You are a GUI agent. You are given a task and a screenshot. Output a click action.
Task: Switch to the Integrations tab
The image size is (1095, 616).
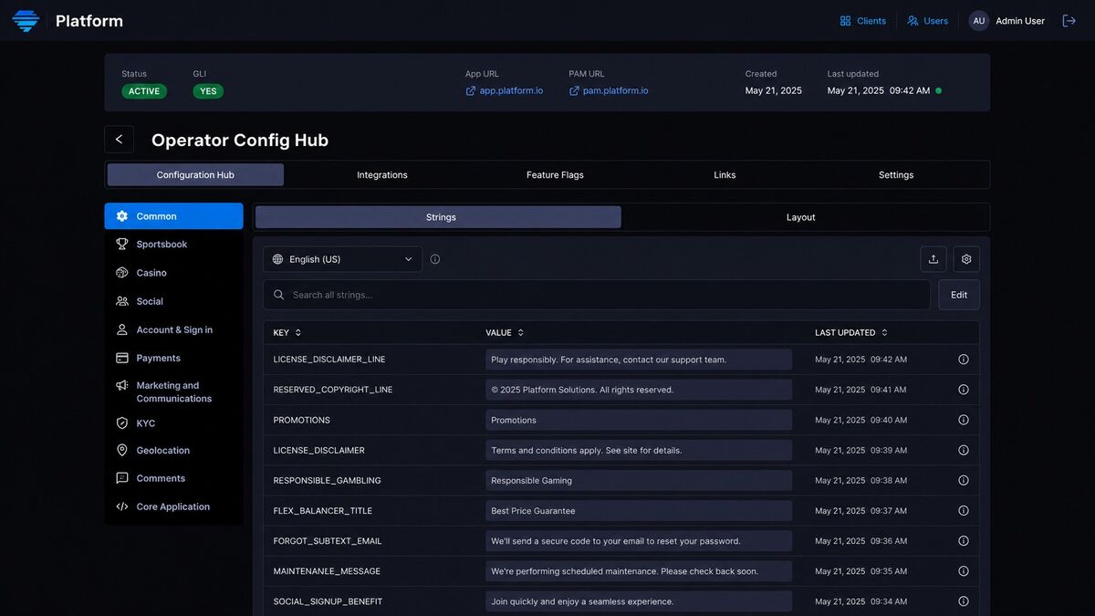tap(382, 175)
